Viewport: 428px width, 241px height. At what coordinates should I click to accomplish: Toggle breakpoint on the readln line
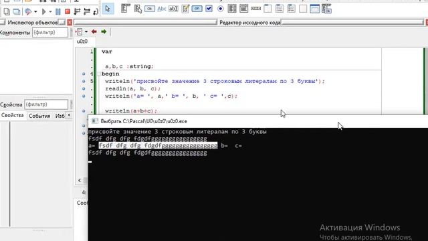[x=84, y=88]
